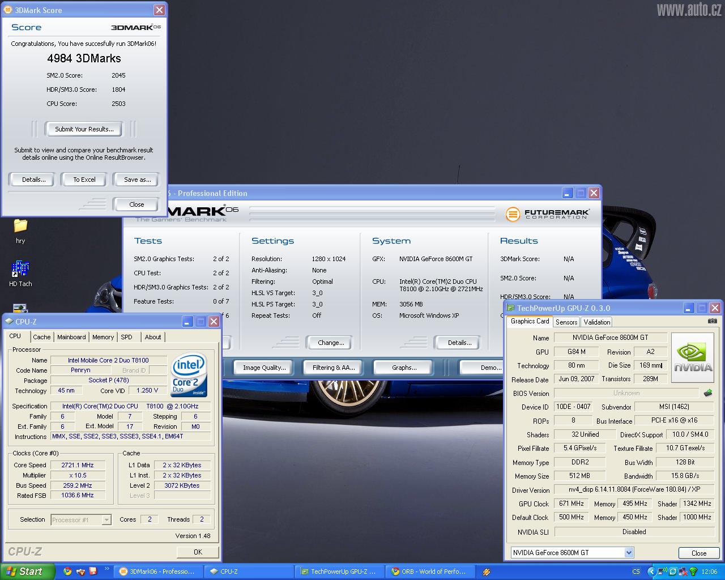Click the Intel Core 2 Duo logo in CPU-Z

tap(189, 375)
